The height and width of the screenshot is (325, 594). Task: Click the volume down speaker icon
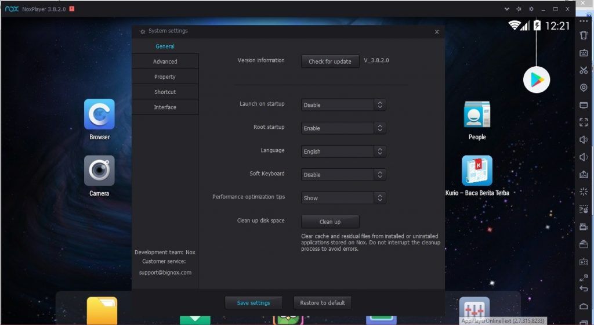click(584, 157)
